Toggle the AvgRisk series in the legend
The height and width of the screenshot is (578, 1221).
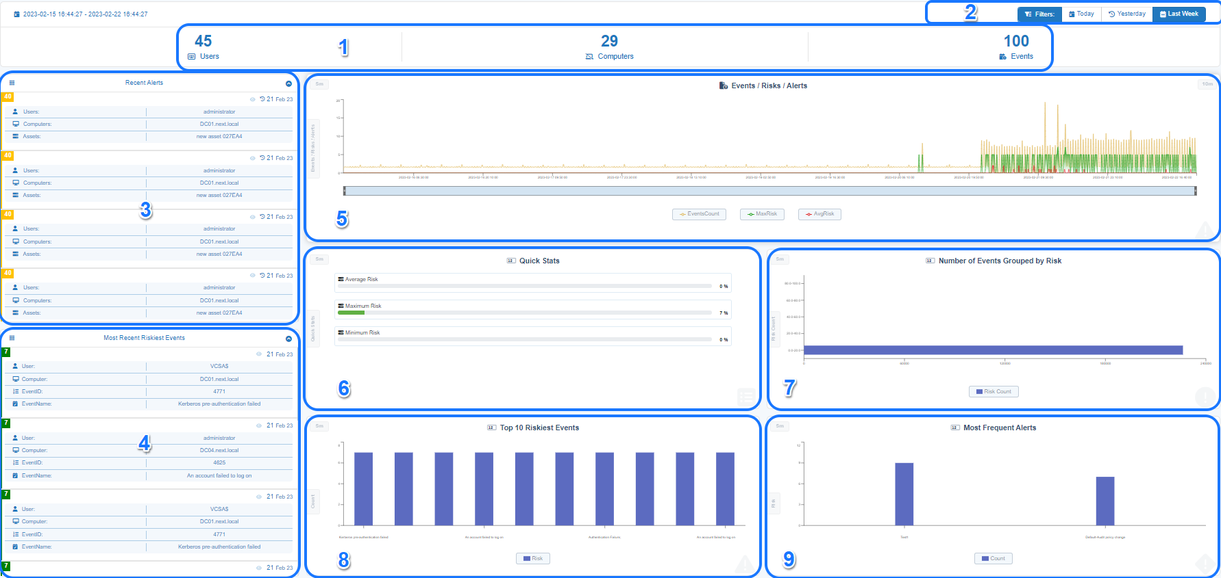tap(819, 214)
